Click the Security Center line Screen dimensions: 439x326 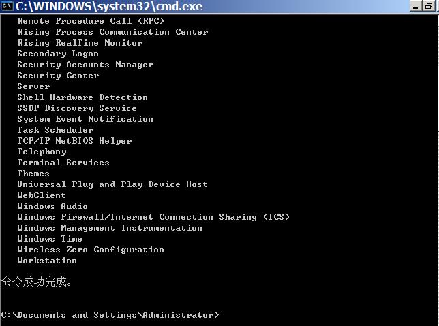point(58,76)
